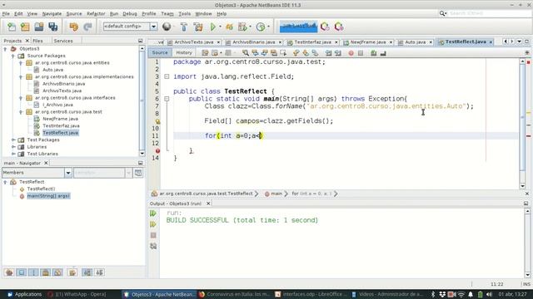
Task: Click the Clean and Build icon
Action: click(x=198, y=27)
